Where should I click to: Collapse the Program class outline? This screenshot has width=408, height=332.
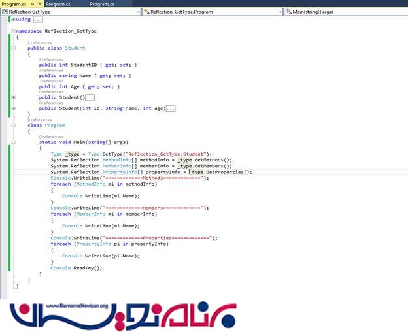(14, 125)
